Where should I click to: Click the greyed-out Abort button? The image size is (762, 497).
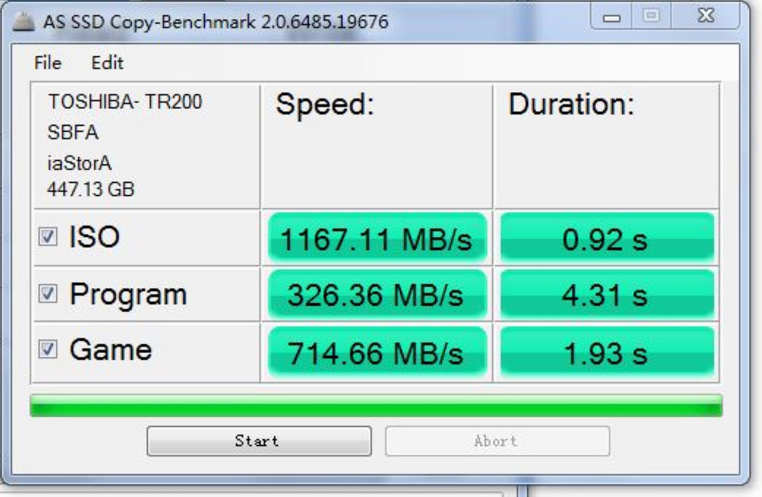497,441
